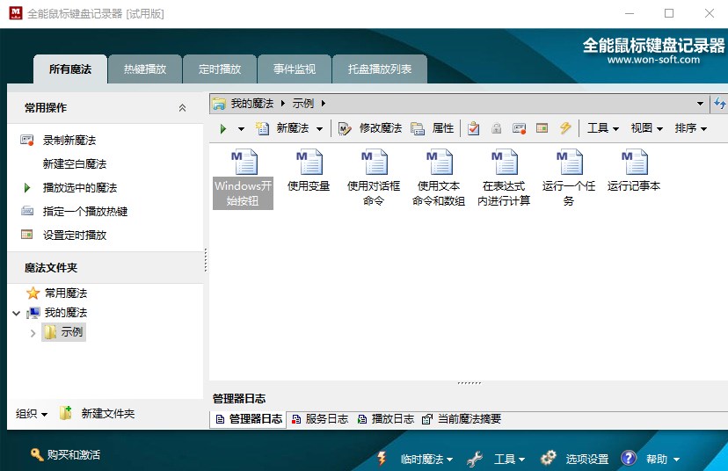Open the 新魔法 dropdown arrow
This screenshot has height=471, width=728.
320,128
